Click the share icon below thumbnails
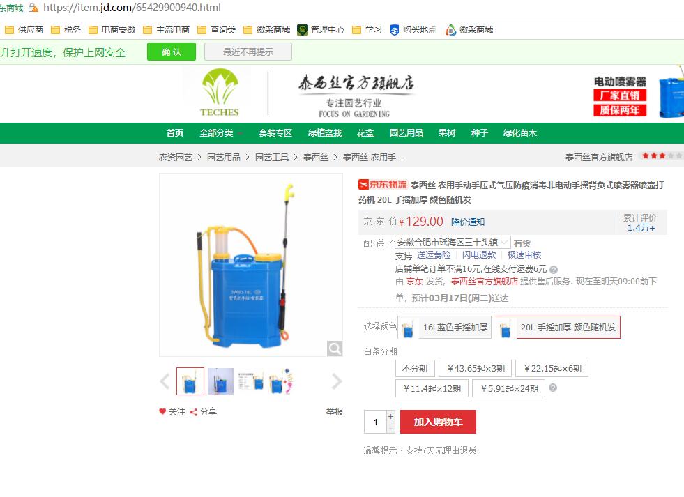The height and width of the screenshot is (497, 684). click(x=194, y=412)
